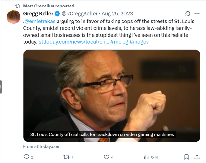The image size is (206, 163).
Task: Click "Matt Crecelius reposted" label
Action: coord(49,6)
